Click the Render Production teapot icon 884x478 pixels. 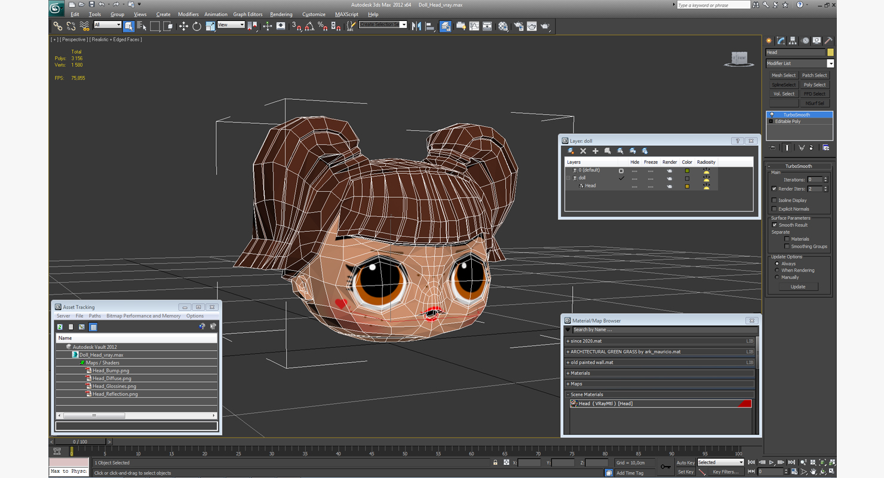click(545, 26)
